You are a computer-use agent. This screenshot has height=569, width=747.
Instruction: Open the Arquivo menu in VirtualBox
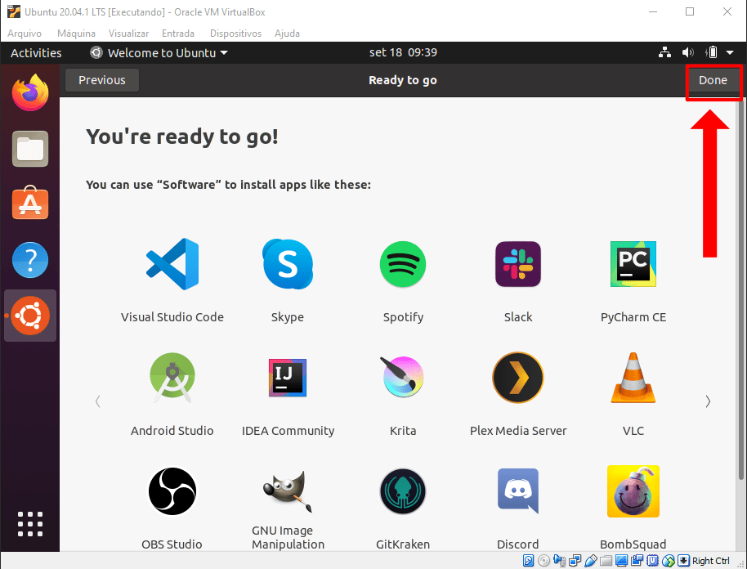25,34
